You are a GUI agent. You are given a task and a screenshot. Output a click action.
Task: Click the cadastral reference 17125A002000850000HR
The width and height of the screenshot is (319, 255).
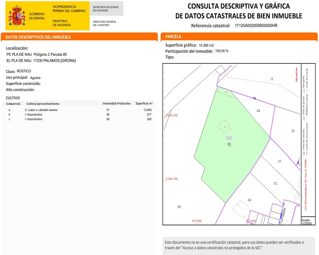tap(256, 25)
